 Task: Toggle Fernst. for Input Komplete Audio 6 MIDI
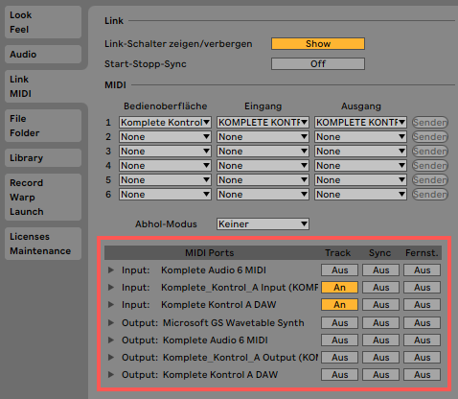pyautogui.click(x=422, y=270)
